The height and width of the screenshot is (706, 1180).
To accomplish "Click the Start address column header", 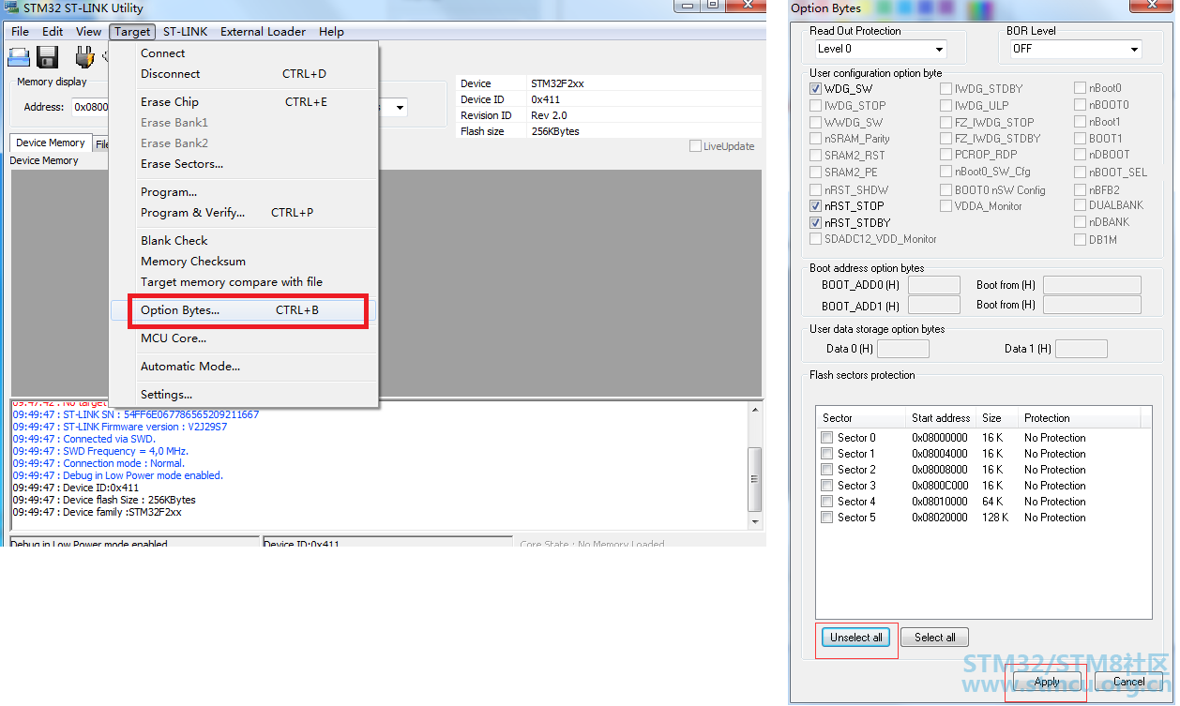I will point(942,418).
